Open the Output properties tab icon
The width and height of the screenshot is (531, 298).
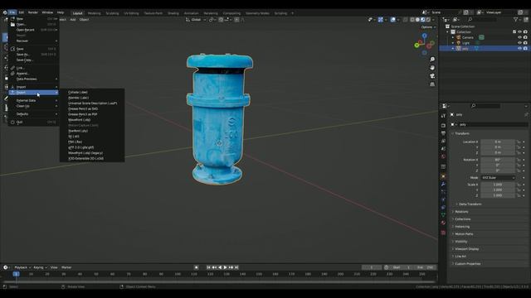[x=443, y=133]
